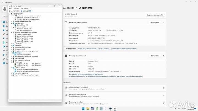198x111 pixels.
Task: Open the 'Вид' menu in Device Manager
Action: [22, 8]
